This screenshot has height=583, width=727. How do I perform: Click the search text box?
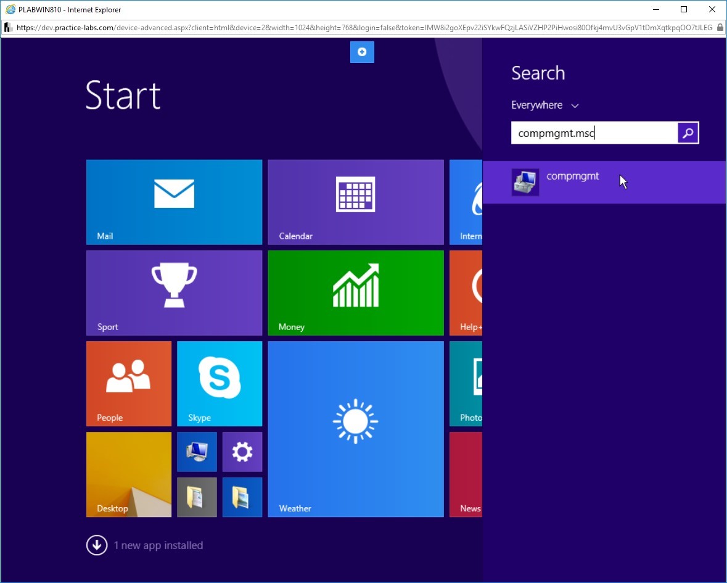point(594,133)
